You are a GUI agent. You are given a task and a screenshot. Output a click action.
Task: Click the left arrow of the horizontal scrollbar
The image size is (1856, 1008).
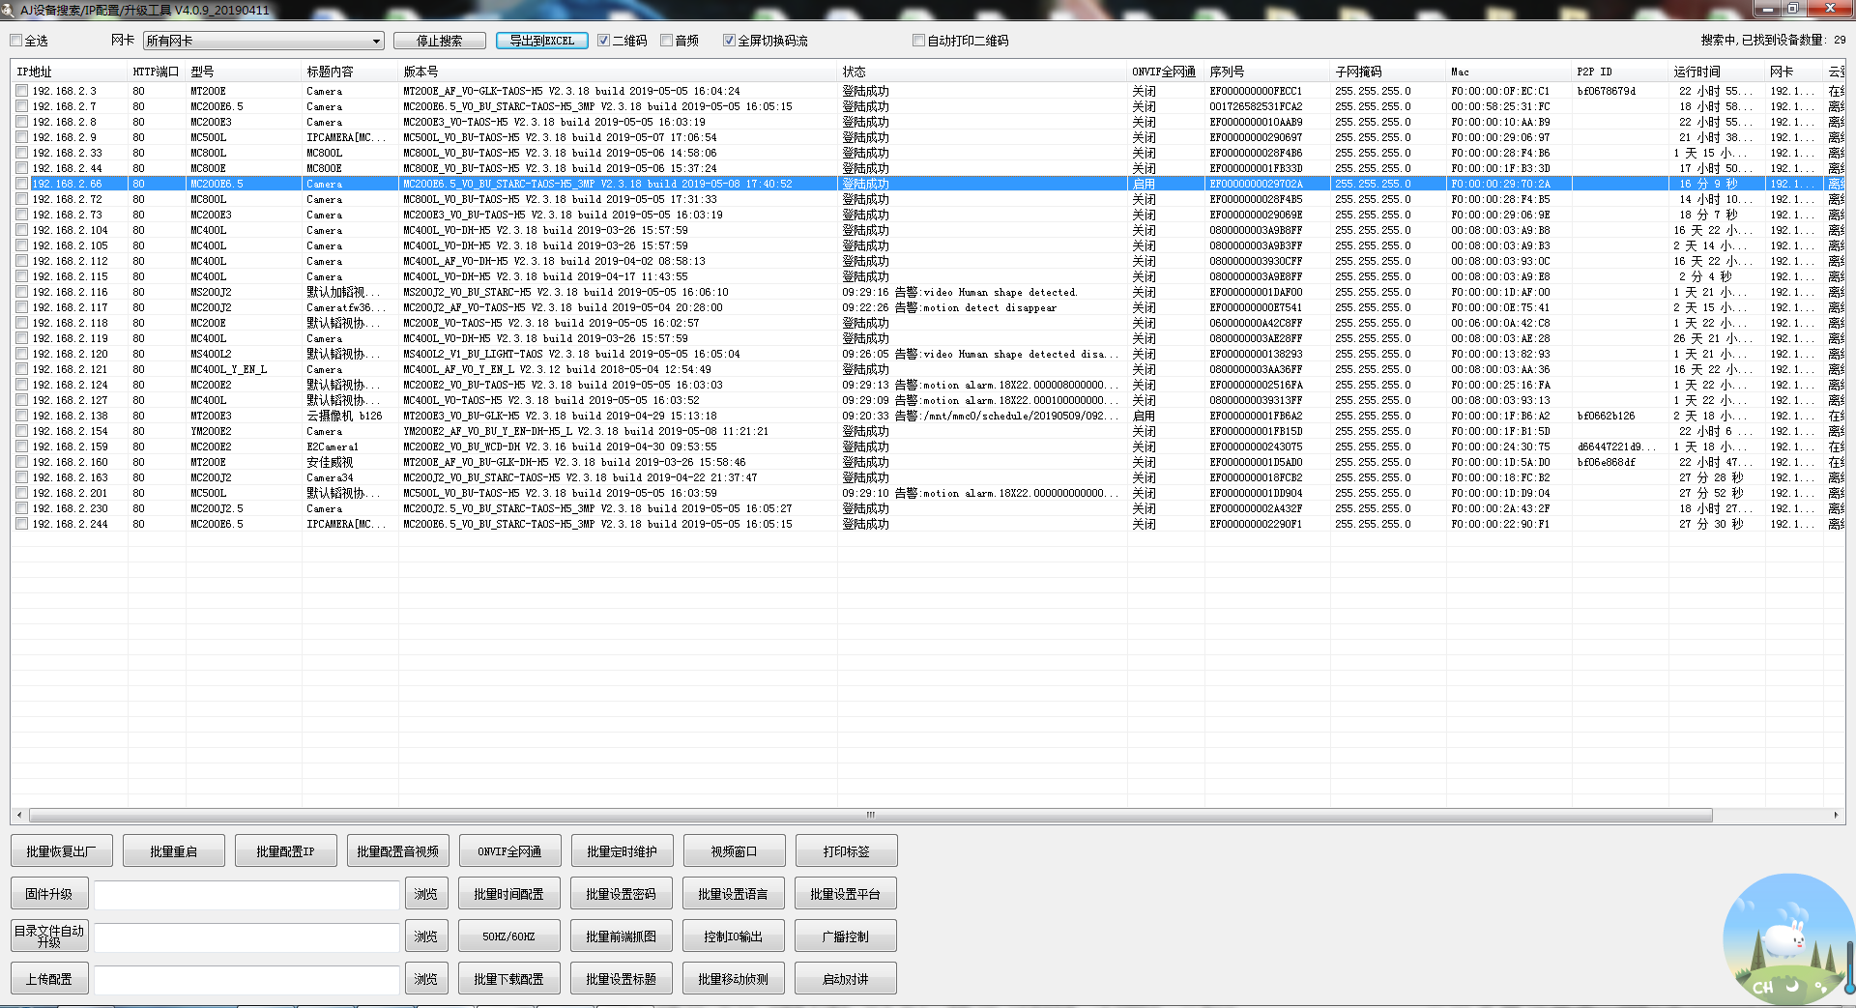[x=19, y=815]
